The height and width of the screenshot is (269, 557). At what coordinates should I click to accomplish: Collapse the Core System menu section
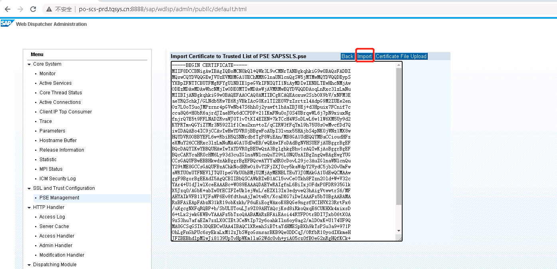[29, 64]
